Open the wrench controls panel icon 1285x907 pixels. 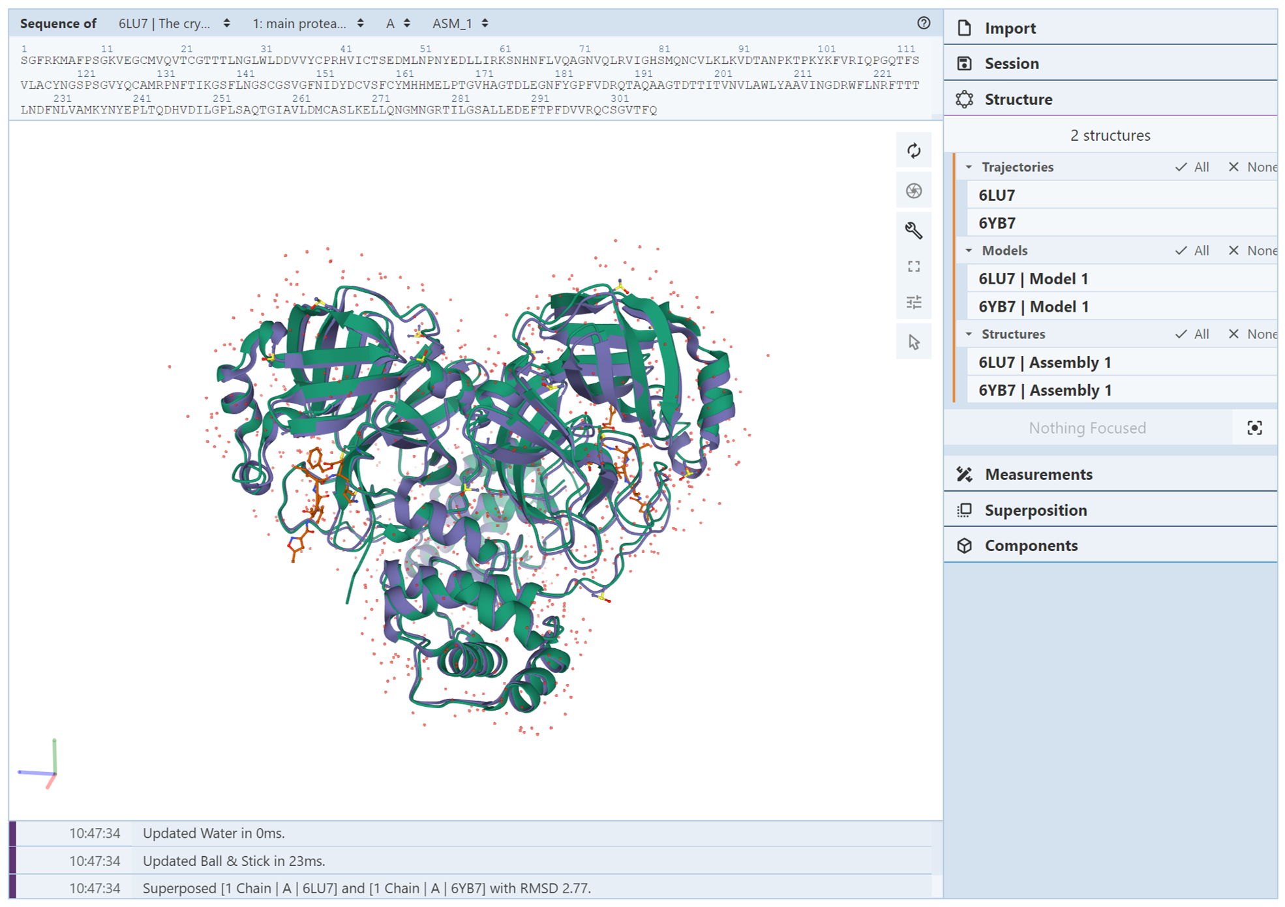[x=913, y=230]
